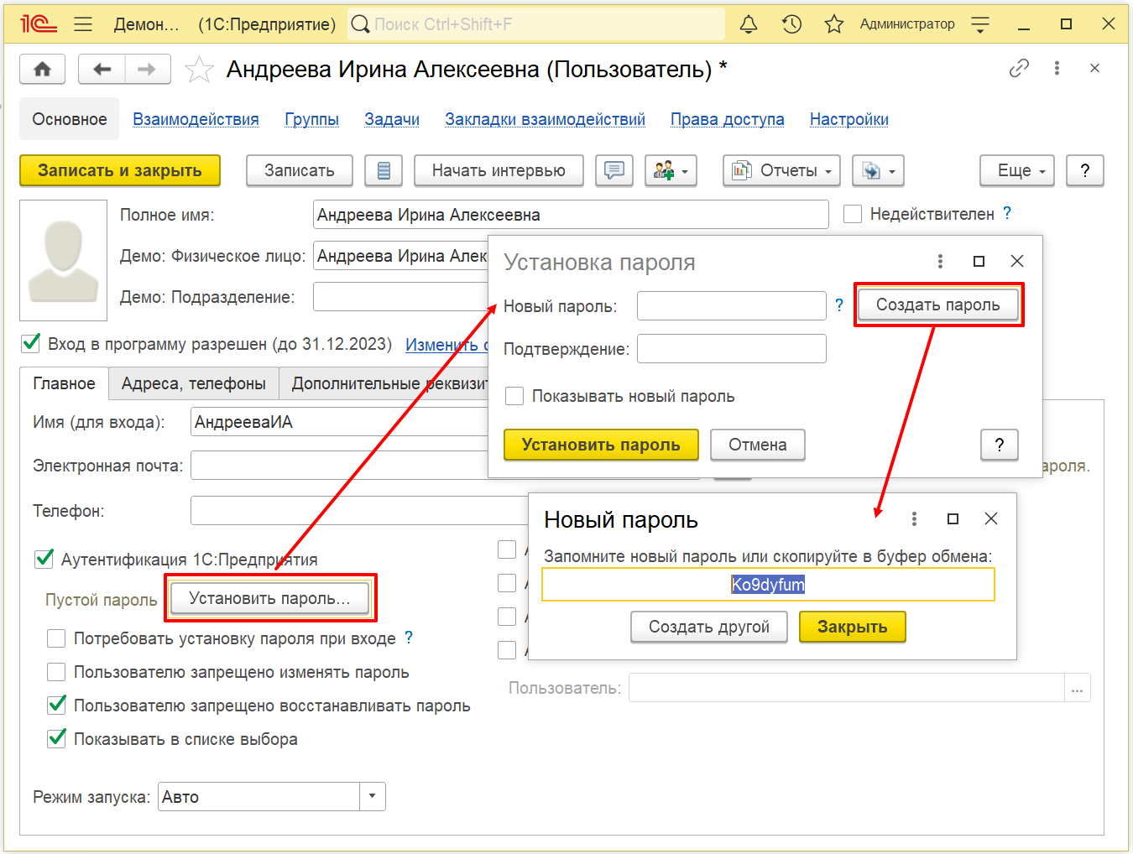Click generated password Ko9dyfum field

(768, 584)
